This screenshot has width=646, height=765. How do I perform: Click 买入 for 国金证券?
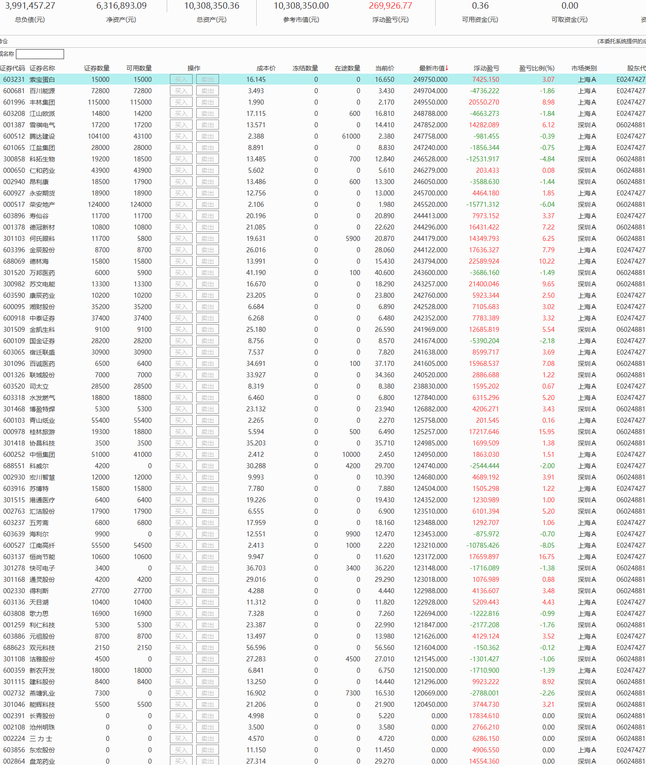(181, 341)
